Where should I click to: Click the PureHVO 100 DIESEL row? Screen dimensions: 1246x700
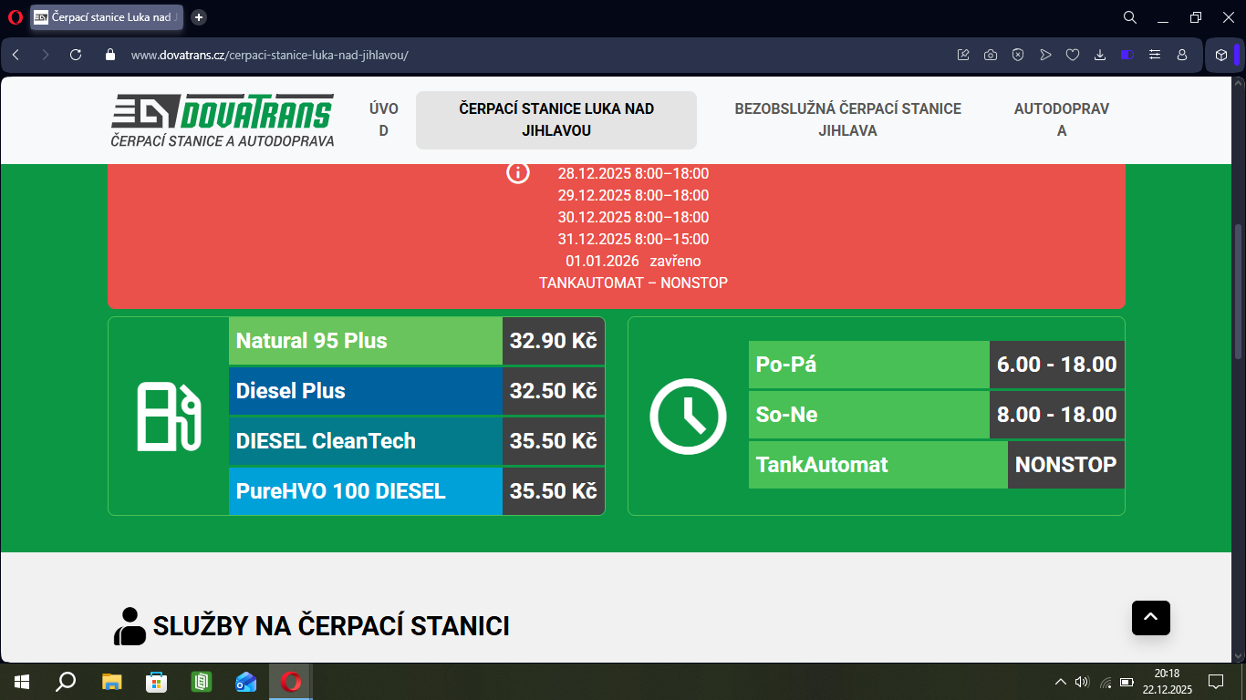coord(417,491)
